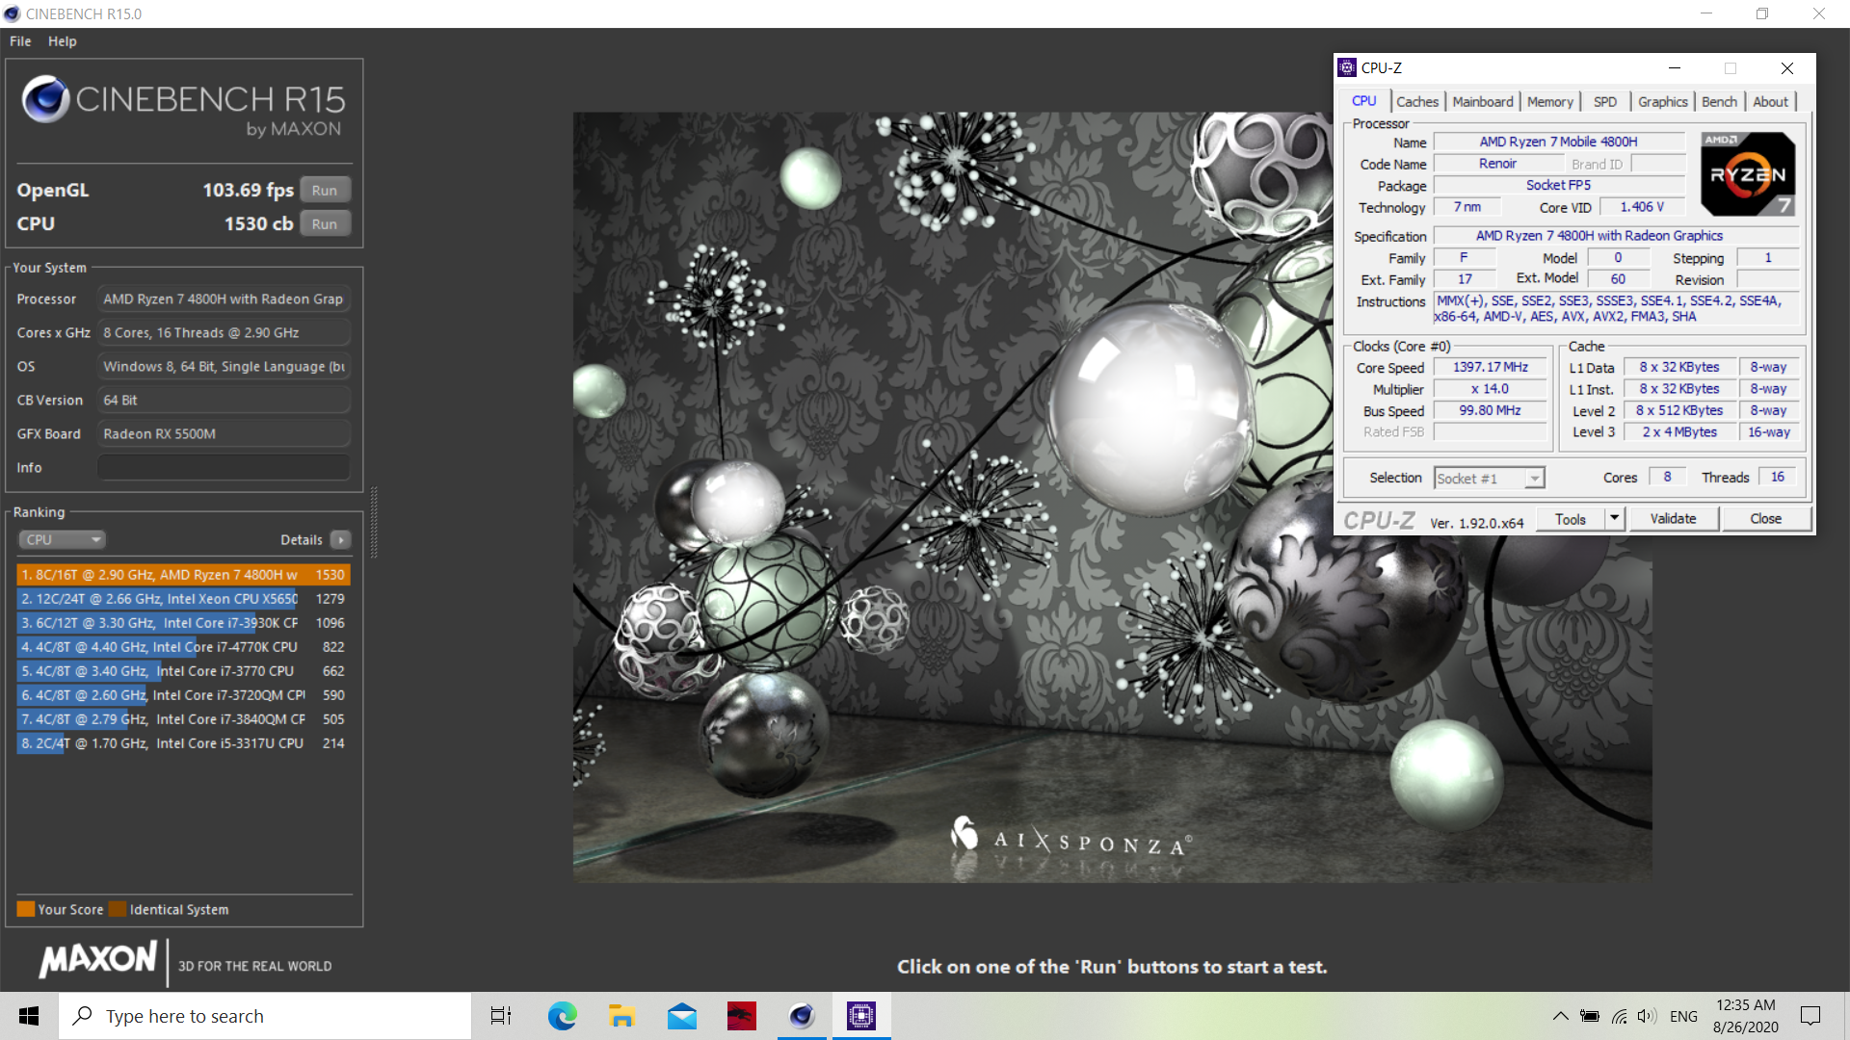Click the CPU-Z title bar app icon
The height and width of the screenshot is (1040, 1850).
point(1348,67)
